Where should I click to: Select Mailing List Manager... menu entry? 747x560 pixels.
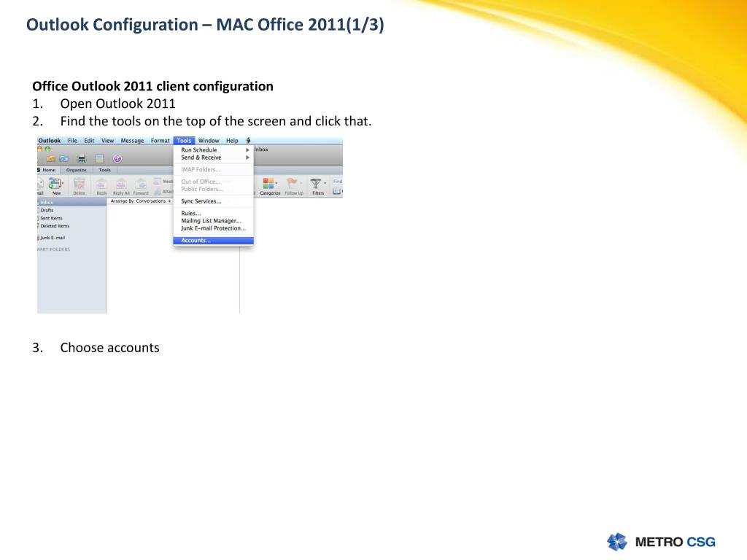tap(214, 221)
